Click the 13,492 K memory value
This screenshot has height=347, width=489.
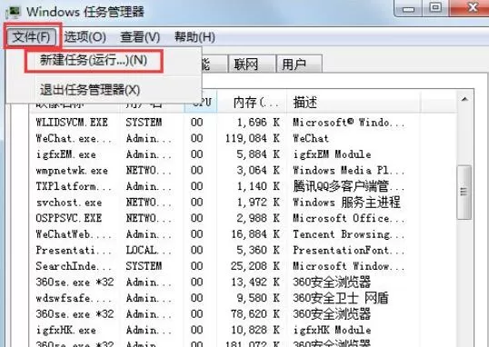point(255,283)
